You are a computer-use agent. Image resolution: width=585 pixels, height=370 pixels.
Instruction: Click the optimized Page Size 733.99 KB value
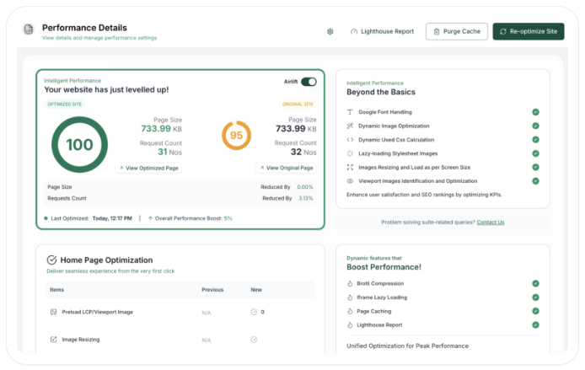pos(161,129)
